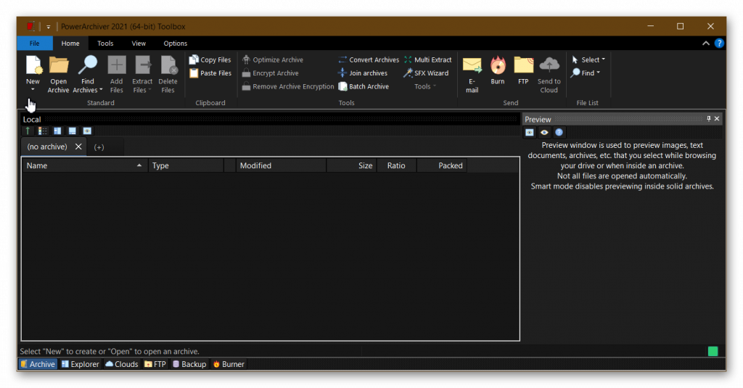Open Archive from the Home ribbon
743x388 pixels.
[59, 74]
